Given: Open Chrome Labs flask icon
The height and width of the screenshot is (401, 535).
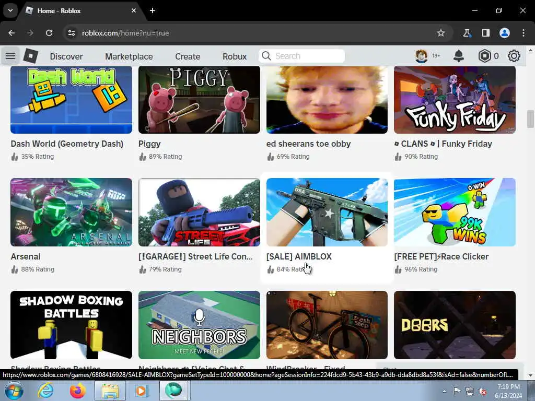Looking at the screenshot, I should (467, 33).
